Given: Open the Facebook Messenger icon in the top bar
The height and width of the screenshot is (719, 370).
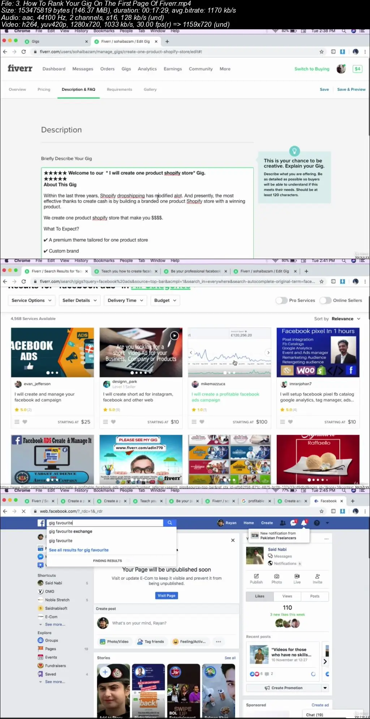Looking at the screenshot, I should [293, 523].
